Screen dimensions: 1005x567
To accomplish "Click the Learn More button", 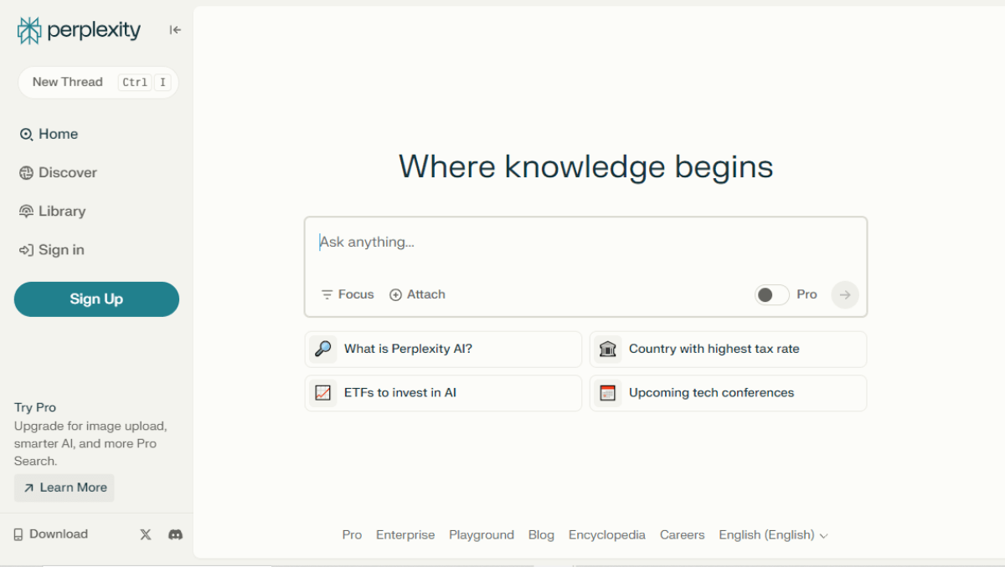I will click(x=64, y=488).
